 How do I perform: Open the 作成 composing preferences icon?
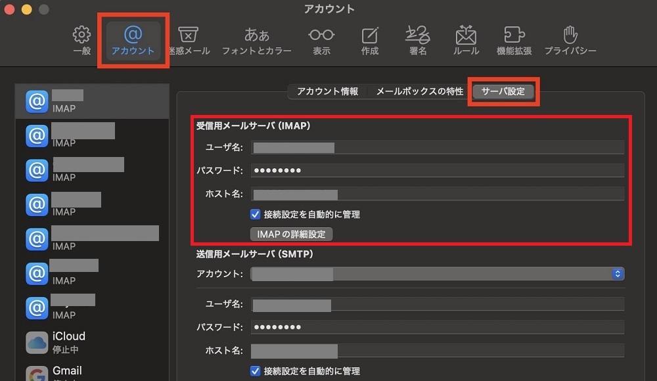[x=370, y=39]
